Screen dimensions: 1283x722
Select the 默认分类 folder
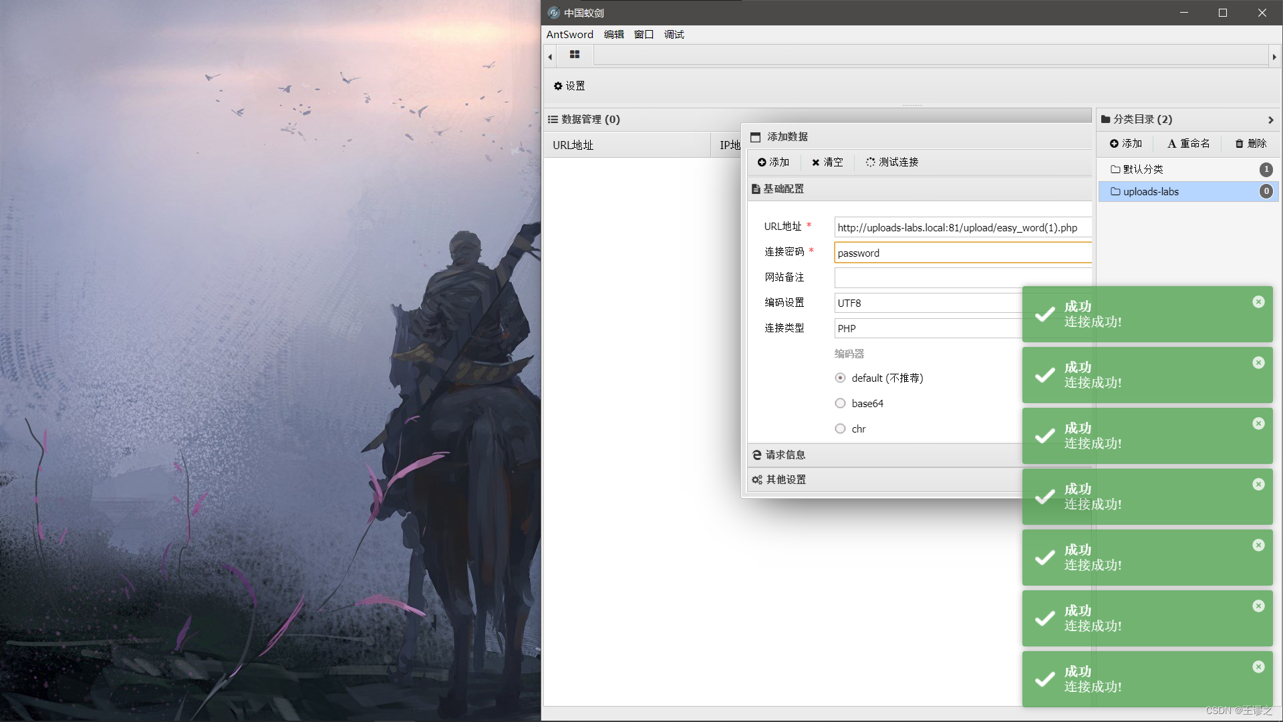point(1188,169)
